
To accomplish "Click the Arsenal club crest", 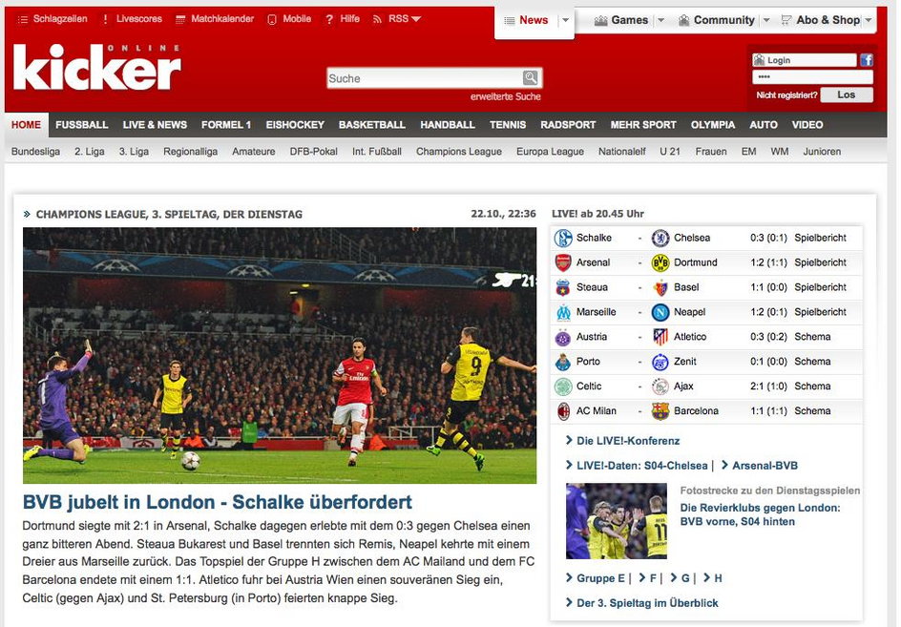I will click(563, 262).
